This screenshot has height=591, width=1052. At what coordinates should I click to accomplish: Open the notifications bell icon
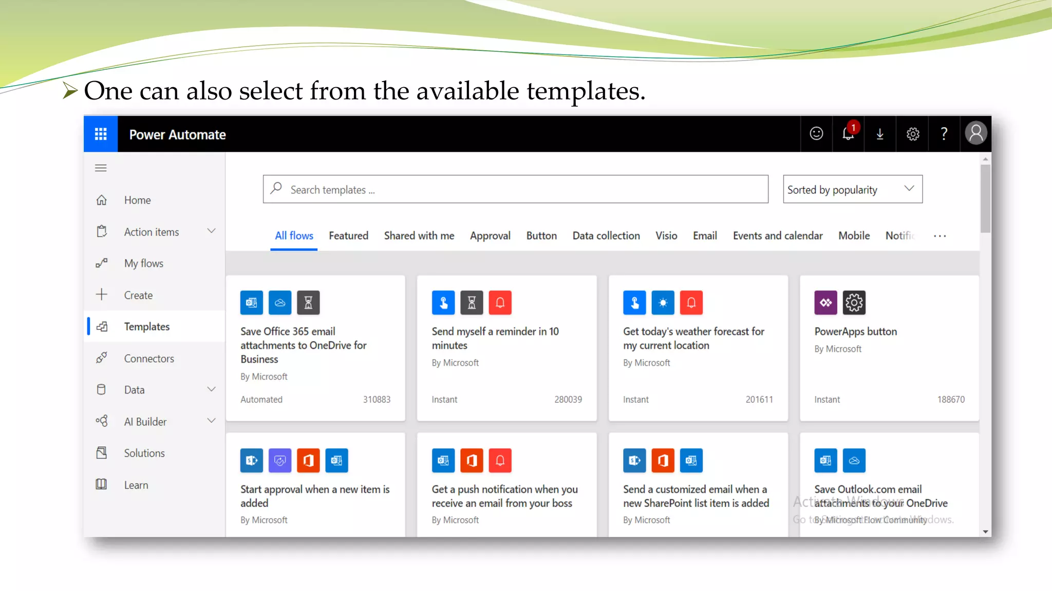click(x=848, y=133)
